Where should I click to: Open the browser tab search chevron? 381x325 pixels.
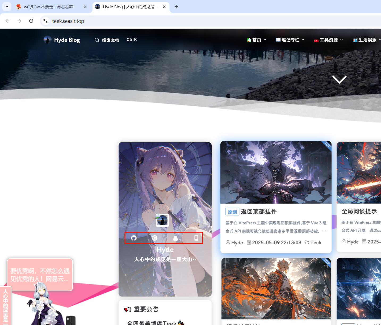[7, 7]
